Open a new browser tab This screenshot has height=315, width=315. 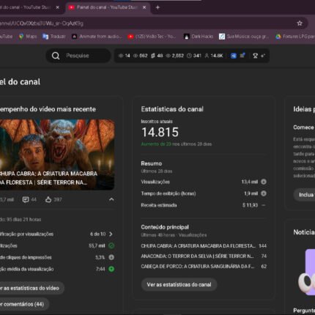tap(157, 7)
